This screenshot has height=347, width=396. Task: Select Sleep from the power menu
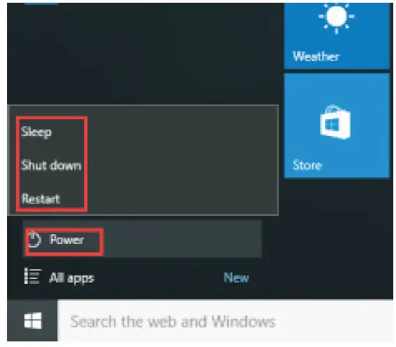36,132
